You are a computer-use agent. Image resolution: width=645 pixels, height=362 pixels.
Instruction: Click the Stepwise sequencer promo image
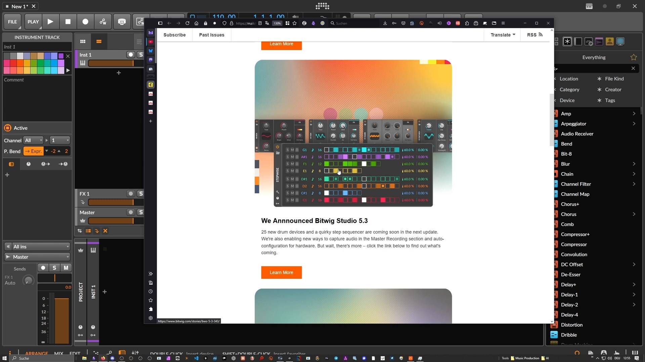[x=353, y=133]
